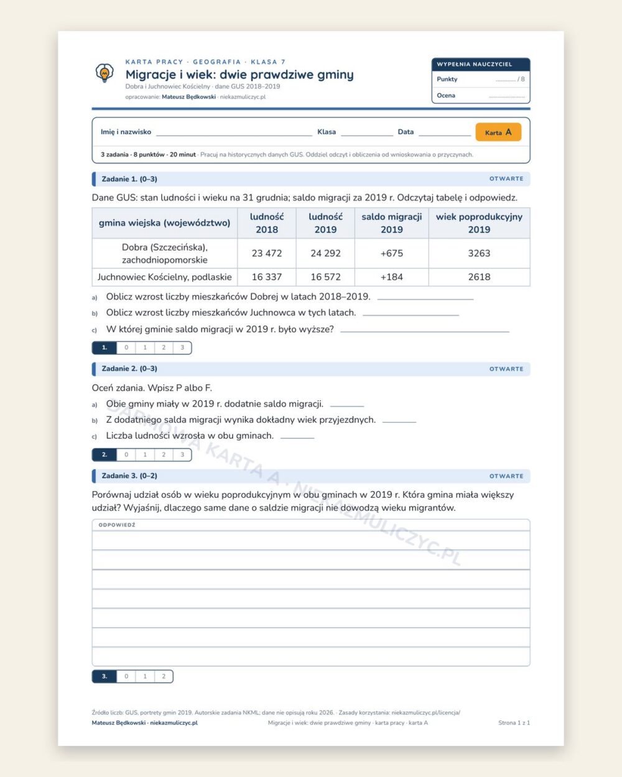Select score 0 in Zadanie 3 scoring strip
Image resolution: width=622 pixels, height=777 pixels.
pyautogui.click(x=126, y=676)
